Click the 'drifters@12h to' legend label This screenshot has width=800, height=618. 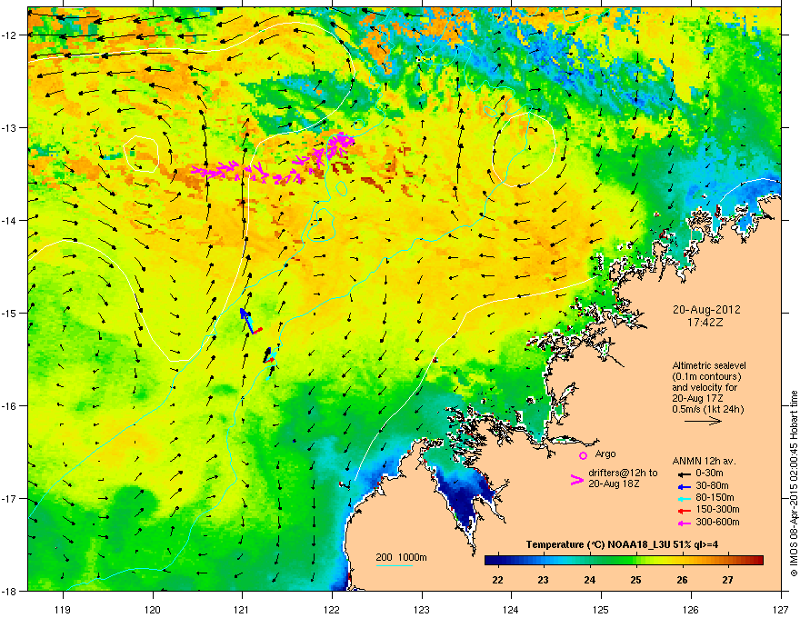[623, 473]
